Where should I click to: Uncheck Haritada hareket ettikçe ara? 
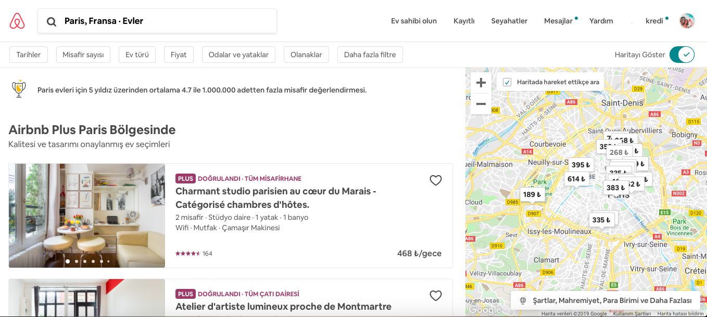click(x=507, y=82)
